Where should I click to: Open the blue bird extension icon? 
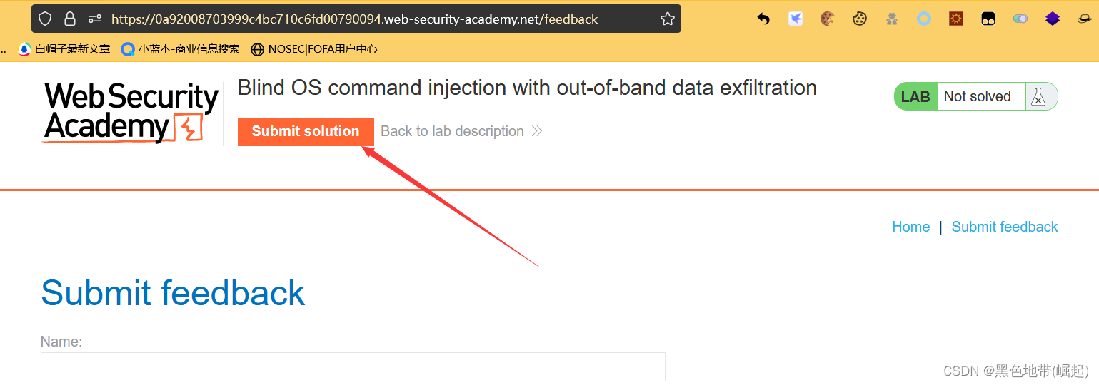796,19
